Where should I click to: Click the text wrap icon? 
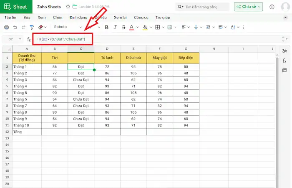[x=221, y=27]
